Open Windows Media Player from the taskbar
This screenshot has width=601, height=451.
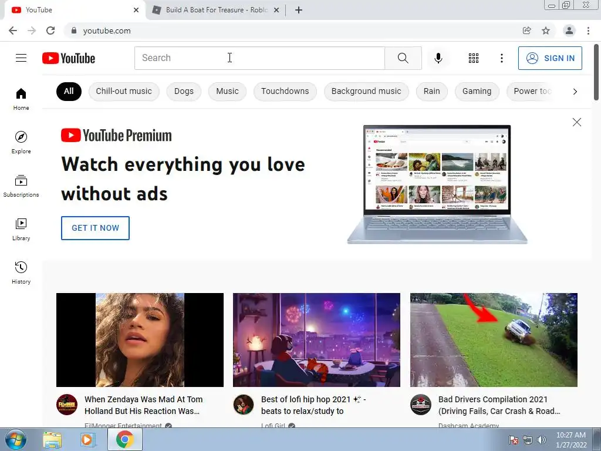tap(87, 439)
